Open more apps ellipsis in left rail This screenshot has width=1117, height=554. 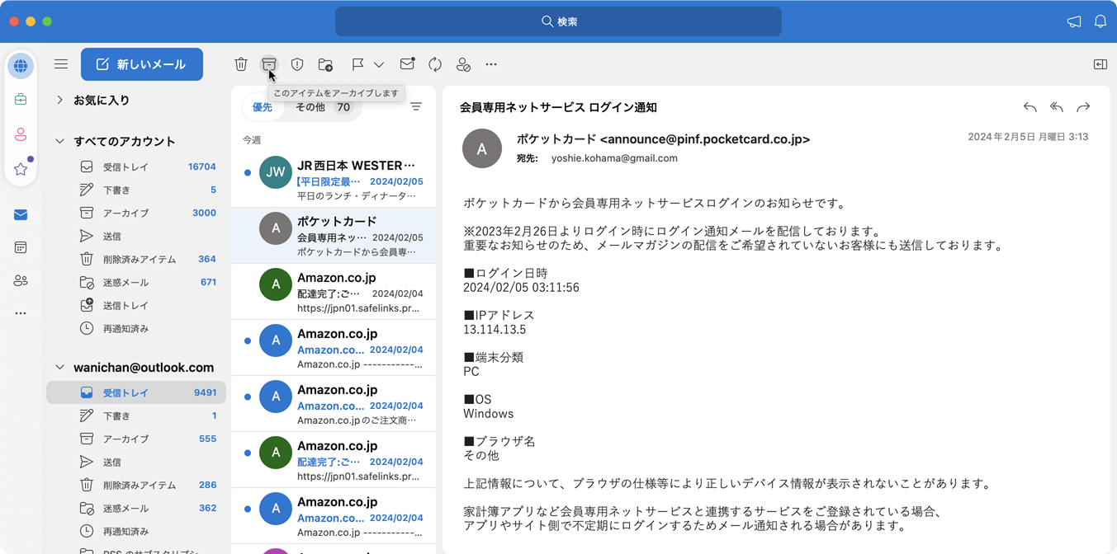pyautogui.click(x=21, y=313)
